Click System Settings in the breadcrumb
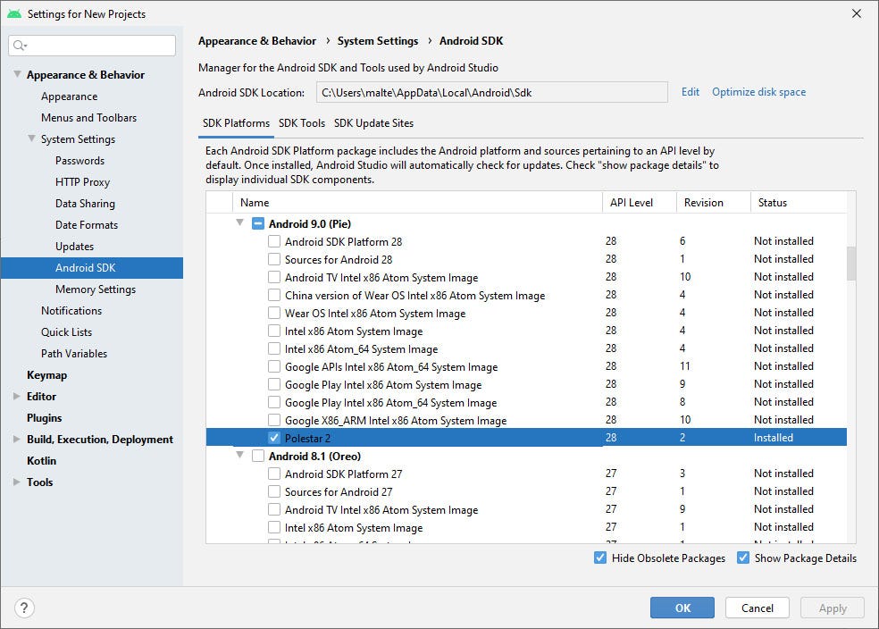 pos(378,41)
